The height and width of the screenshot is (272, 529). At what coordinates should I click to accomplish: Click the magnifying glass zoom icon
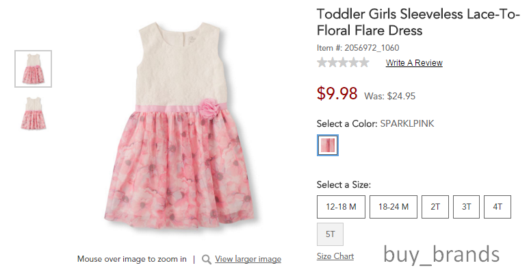click(206, 260)
